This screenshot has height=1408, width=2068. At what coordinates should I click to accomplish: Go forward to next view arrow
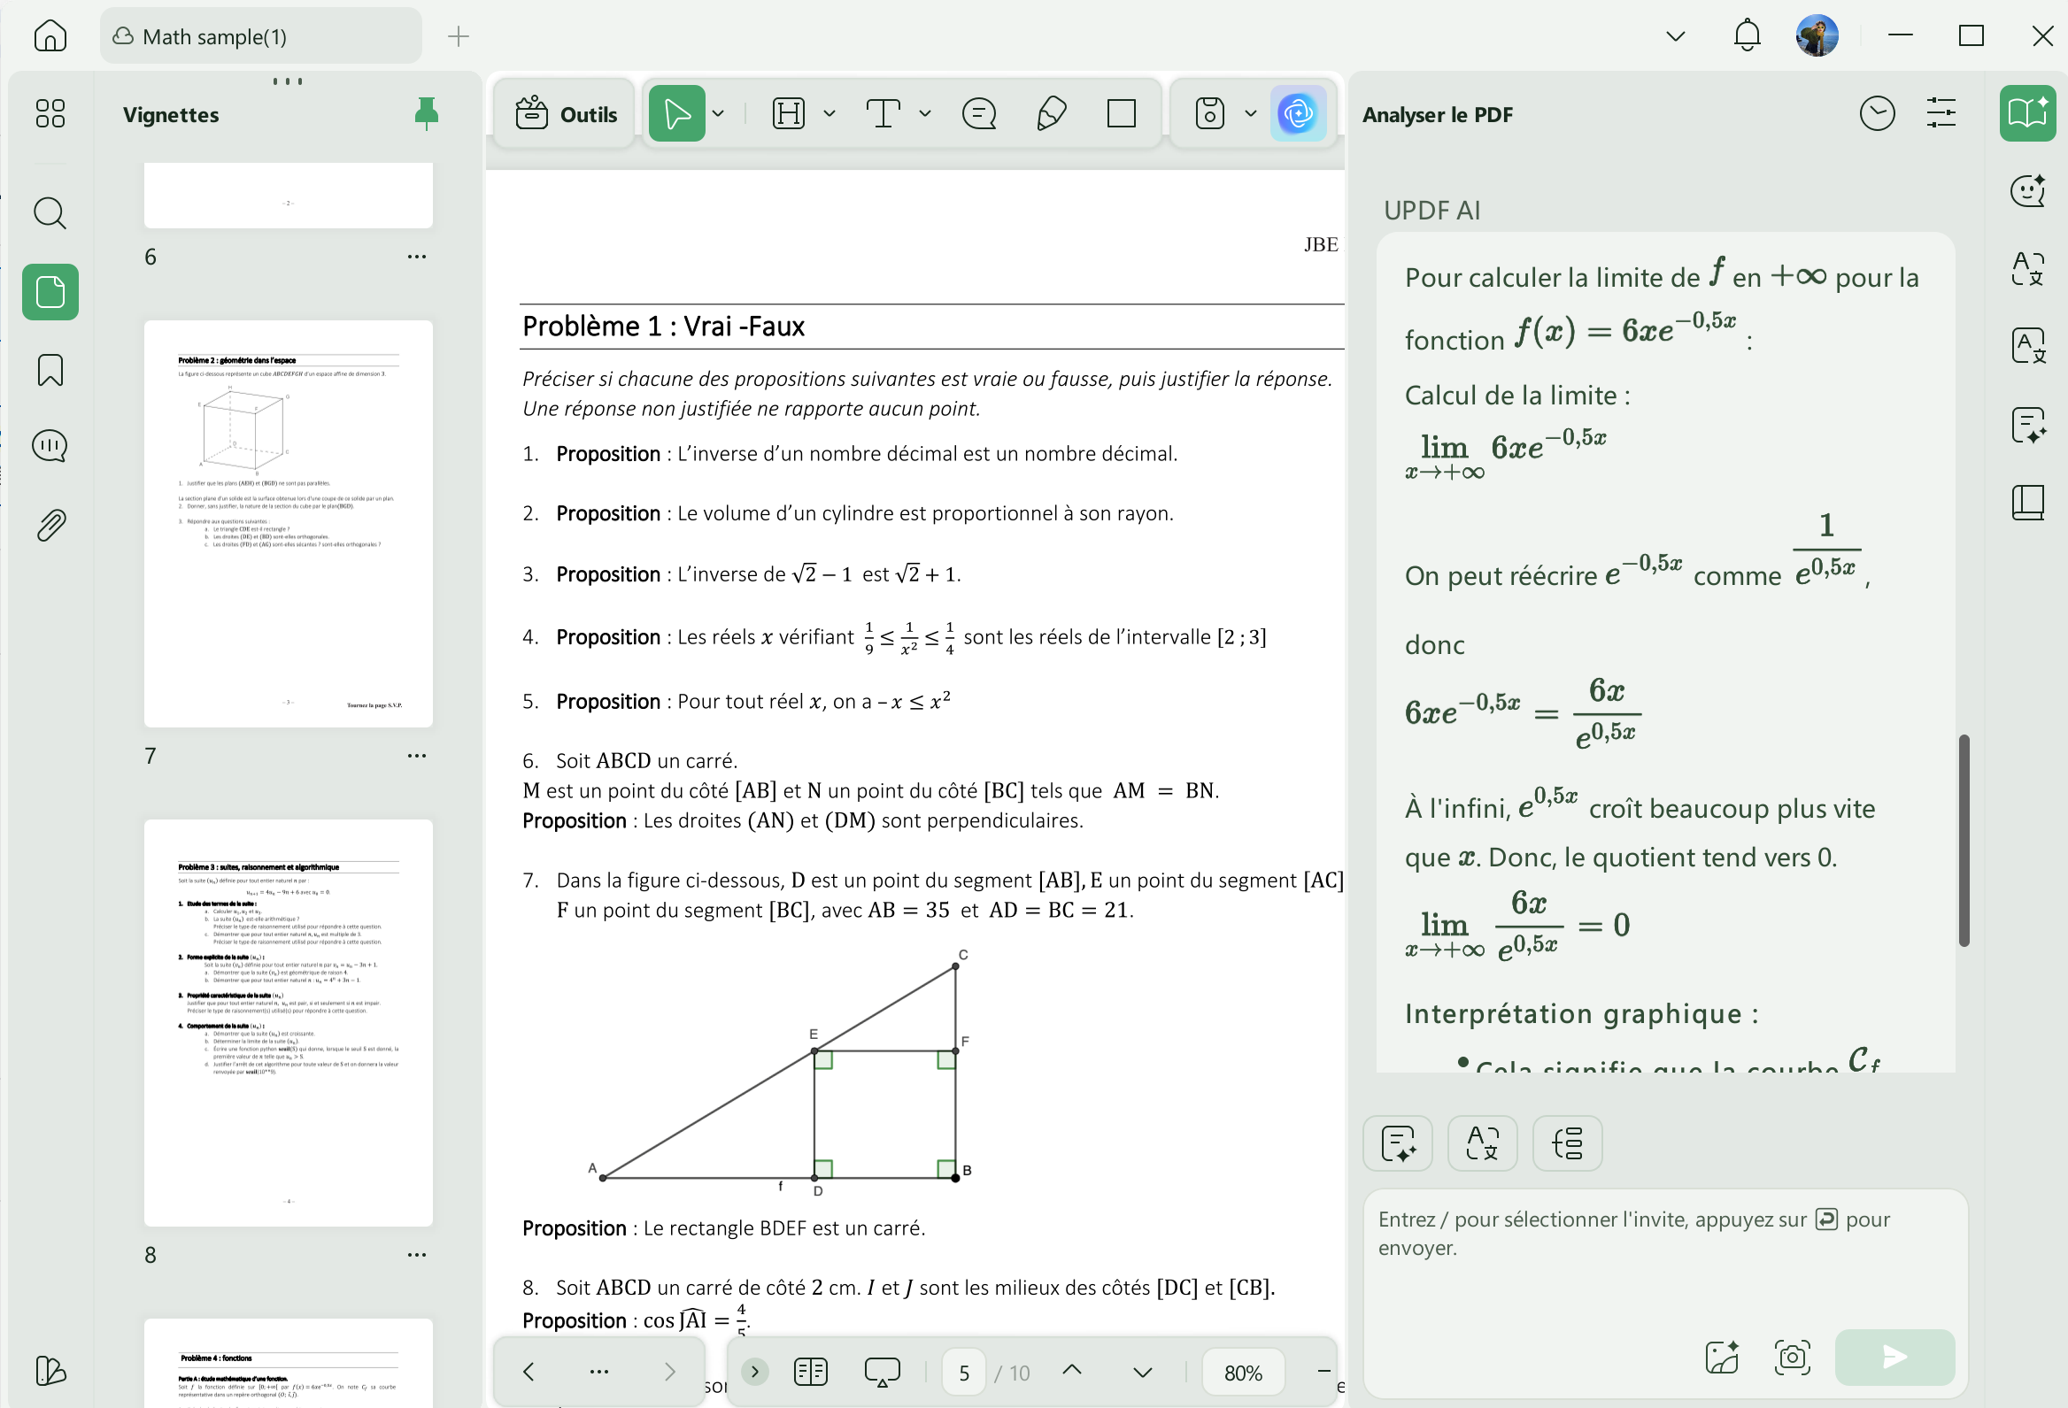(669, 1373)
